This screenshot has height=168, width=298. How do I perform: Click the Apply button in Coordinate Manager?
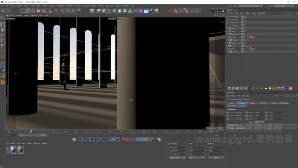[216, 158]
